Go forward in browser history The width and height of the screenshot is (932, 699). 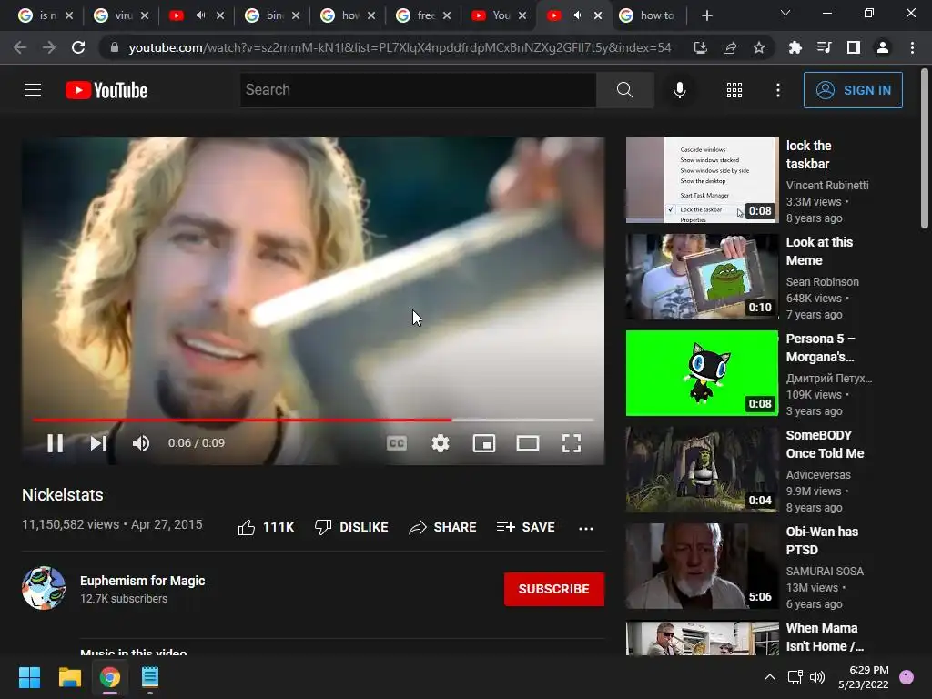pos(49,47)
